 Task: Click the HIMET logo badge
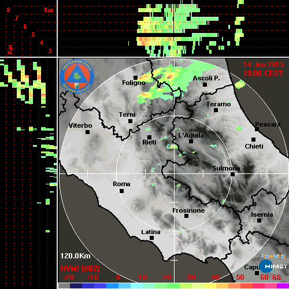pos(273,266)
